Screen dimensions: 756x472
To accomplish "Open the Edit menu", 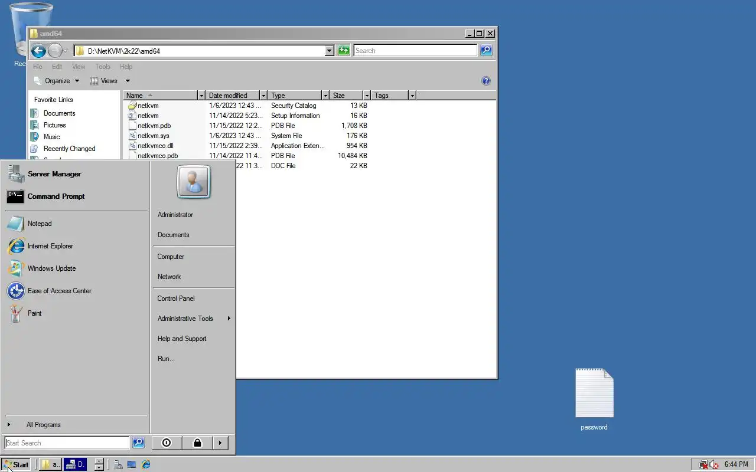I will 57,67.
